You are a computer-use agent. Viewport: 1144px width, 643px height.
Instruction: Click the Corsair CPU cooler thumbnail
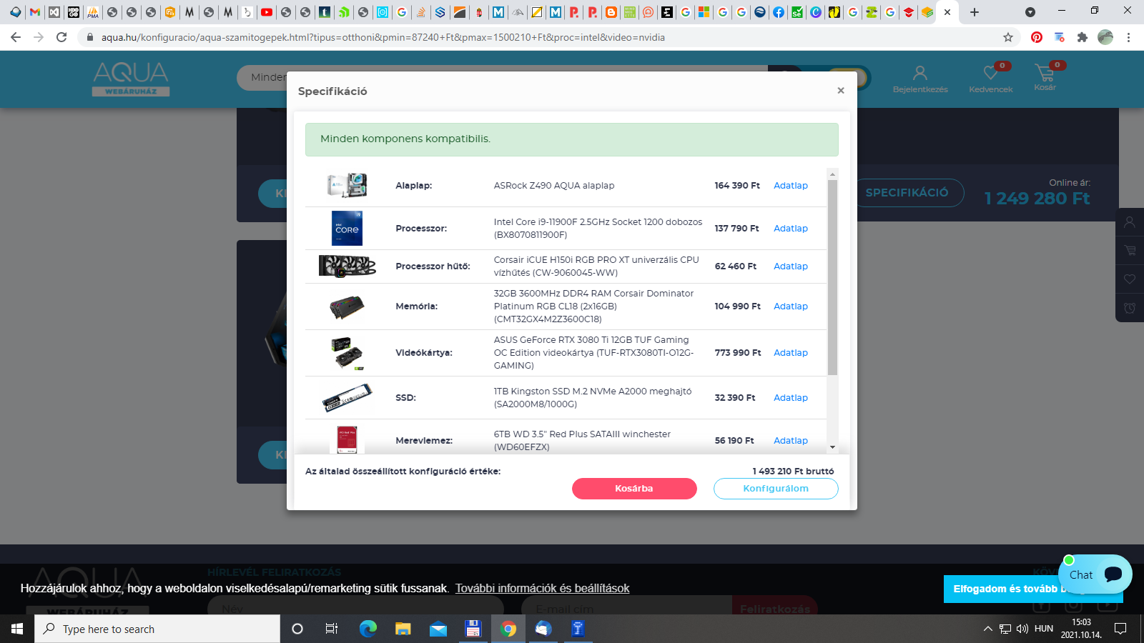coord(347,266)
